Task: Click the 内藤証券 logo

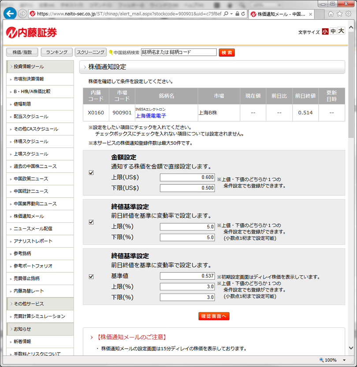Action: [x=31, y=32]
